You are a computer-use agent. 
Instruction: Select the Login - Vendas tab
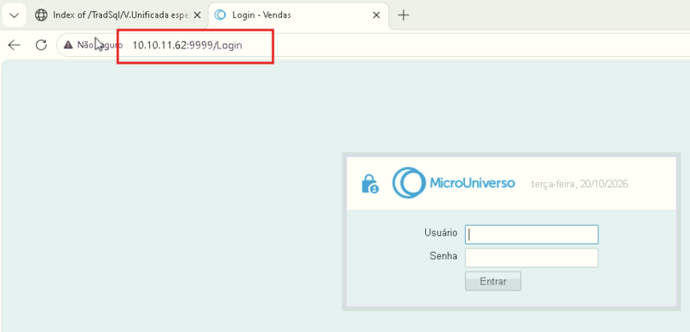point(298,16)
